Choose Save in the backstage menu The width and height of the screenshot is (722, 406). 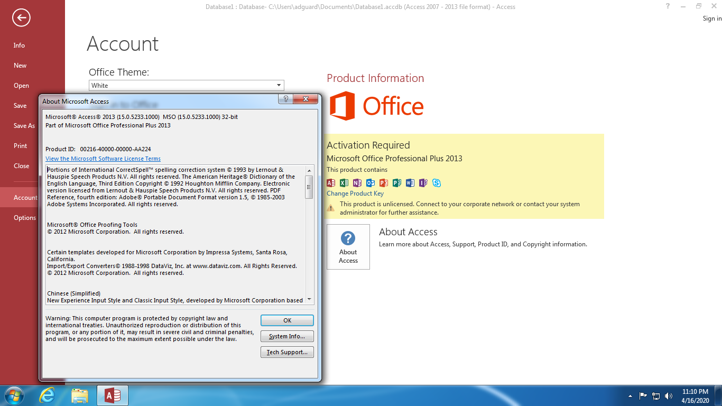20,106
